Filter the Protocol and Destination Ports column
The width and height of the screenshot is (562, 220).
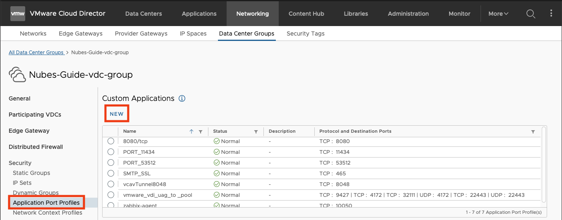coord(533,132)
